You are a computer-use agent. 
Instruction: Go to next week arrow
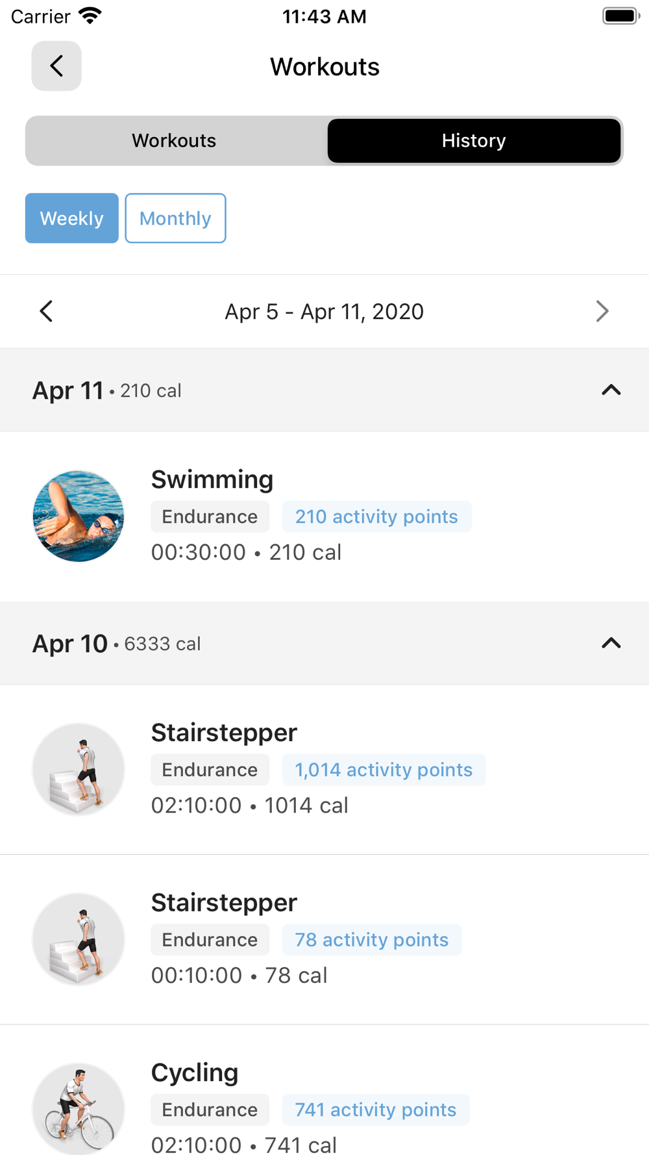click(x=602, y=311)
